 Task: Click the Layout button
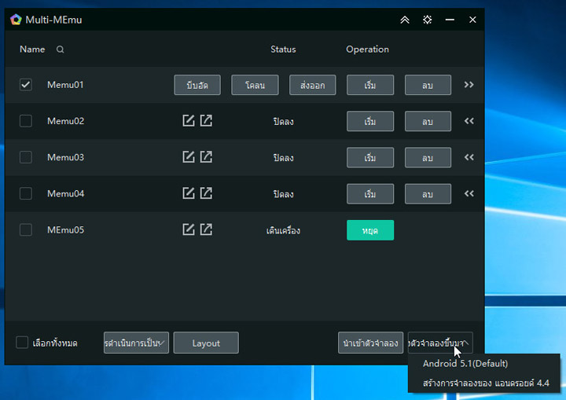[x=206, y=343]
